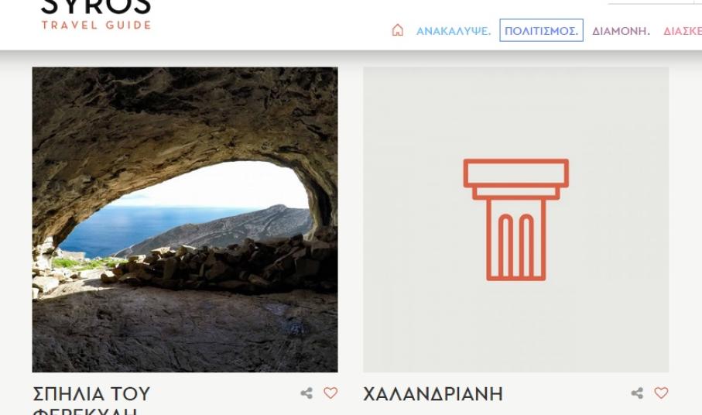Open the partially visible ΔΙΑΣΚΕ menu item
This screenshot has height=415, width=702.
[683, 31]
